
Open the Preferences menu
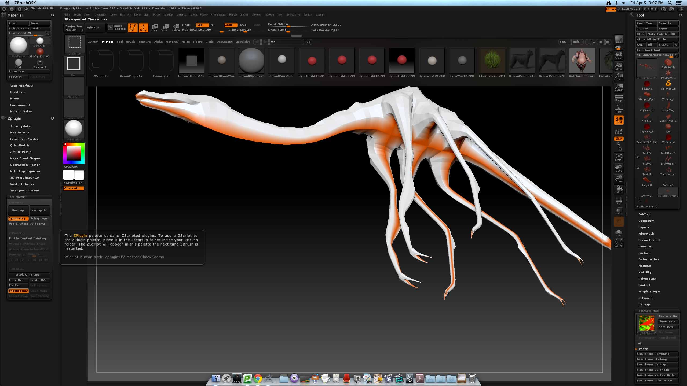[x=218, y=15]
